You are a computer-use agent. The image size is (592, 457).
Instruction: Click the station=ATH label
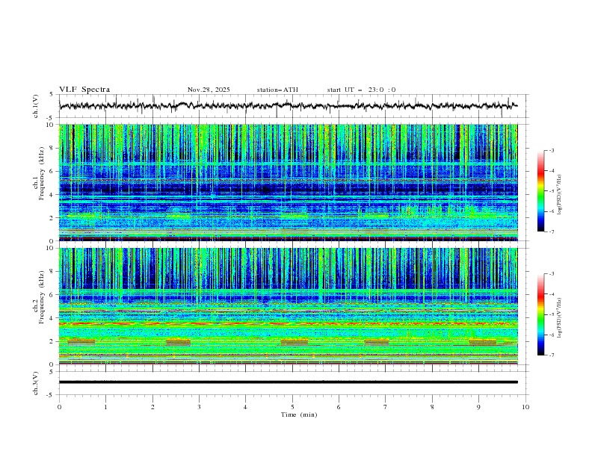tap(277, 90)
